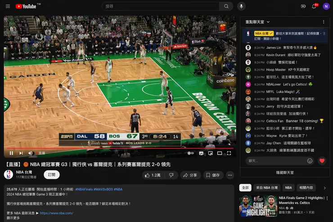Open NBA Finals Game 2 Highlights title
The width and height of the screenshot is (333, 222).
301,200
